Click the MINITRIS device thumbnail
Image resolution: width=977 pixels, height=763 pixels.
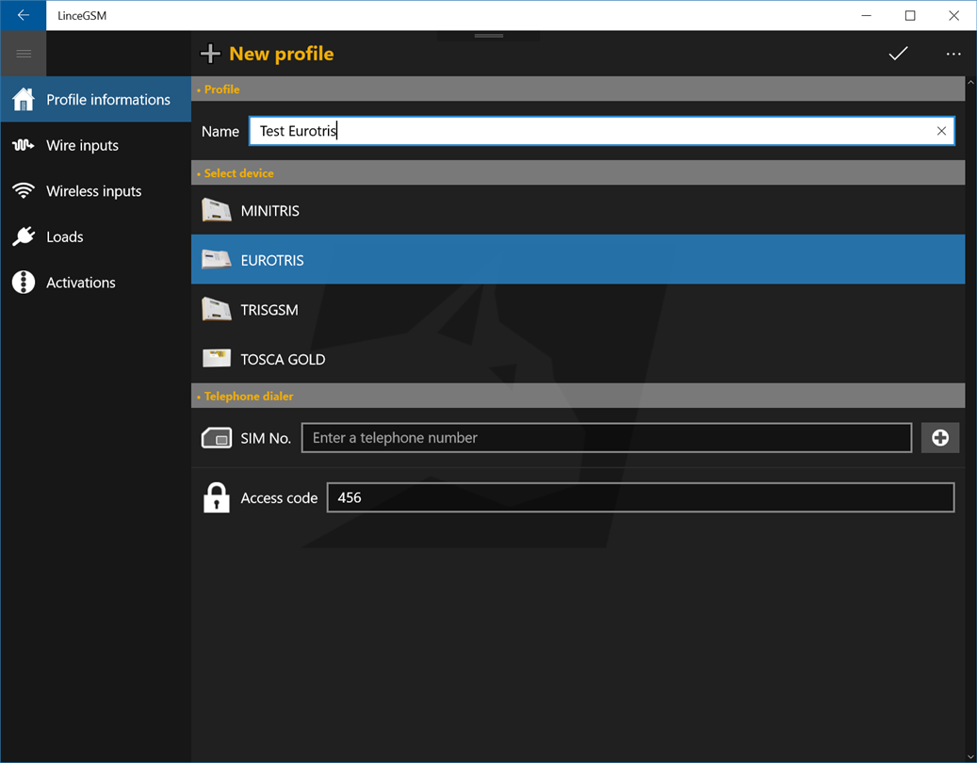coord(216,210)
